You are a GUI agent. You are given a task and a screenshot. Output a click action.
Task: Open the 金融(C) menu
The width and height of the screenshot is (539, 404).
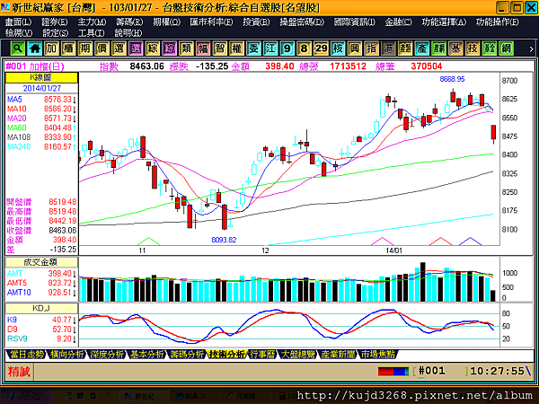coord(398,22)
